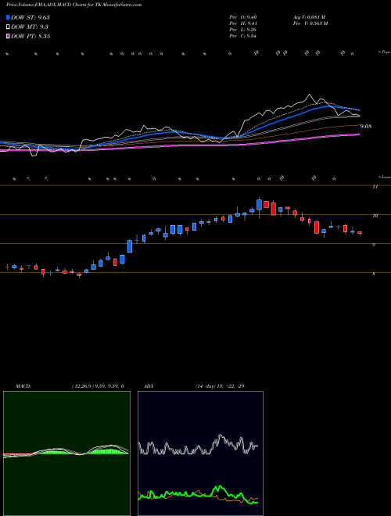Click the MACD (12,26,9) parameter values
Viewport: 391px width, 516px height.
click(98, 386)
